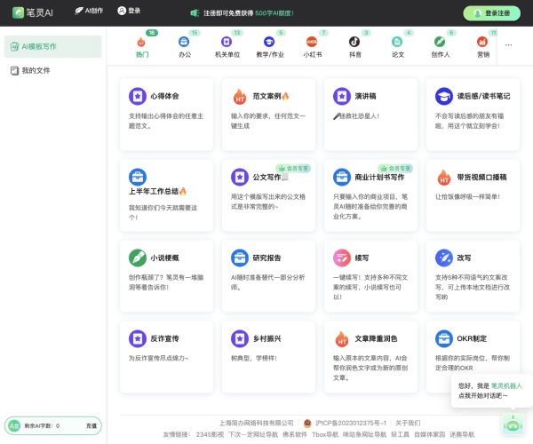Open 我的文件 in the sidebar

(x=36, y=69)
